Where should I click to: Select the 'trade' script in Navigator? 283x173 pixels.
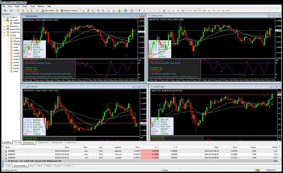click(16, 72)
